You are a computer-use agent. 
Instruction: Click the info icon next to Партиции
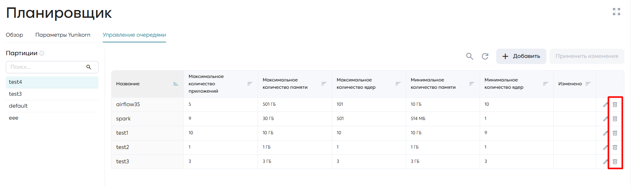(x=42, y=53)
